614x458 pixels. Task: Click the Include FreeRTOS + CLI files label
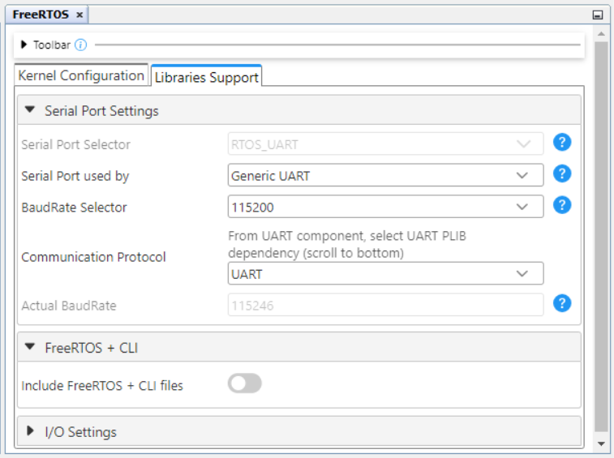click(x=102, y=386)
